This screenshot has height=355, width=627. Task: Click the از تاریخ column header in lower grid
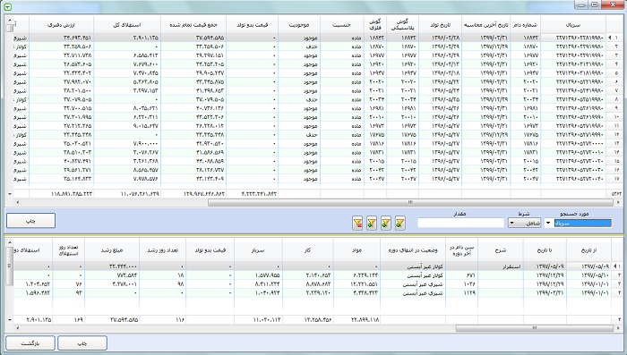click(x=588, y=250)
